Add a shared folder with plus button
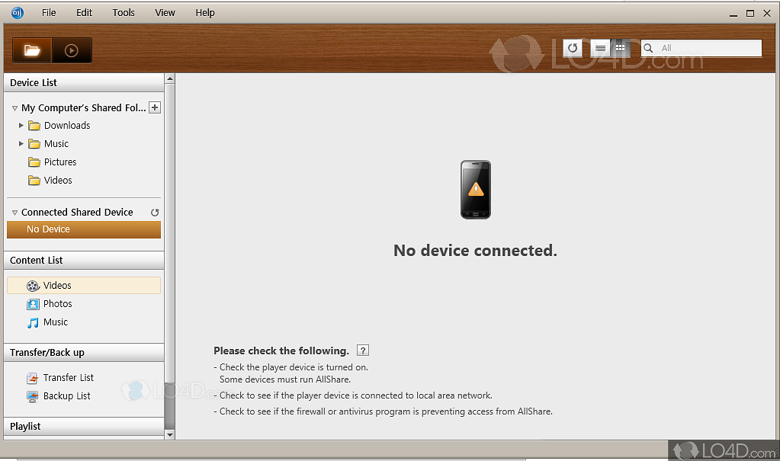Image resolution: width=780 pixels, height=461 pixels. click(x=156, y=107)
